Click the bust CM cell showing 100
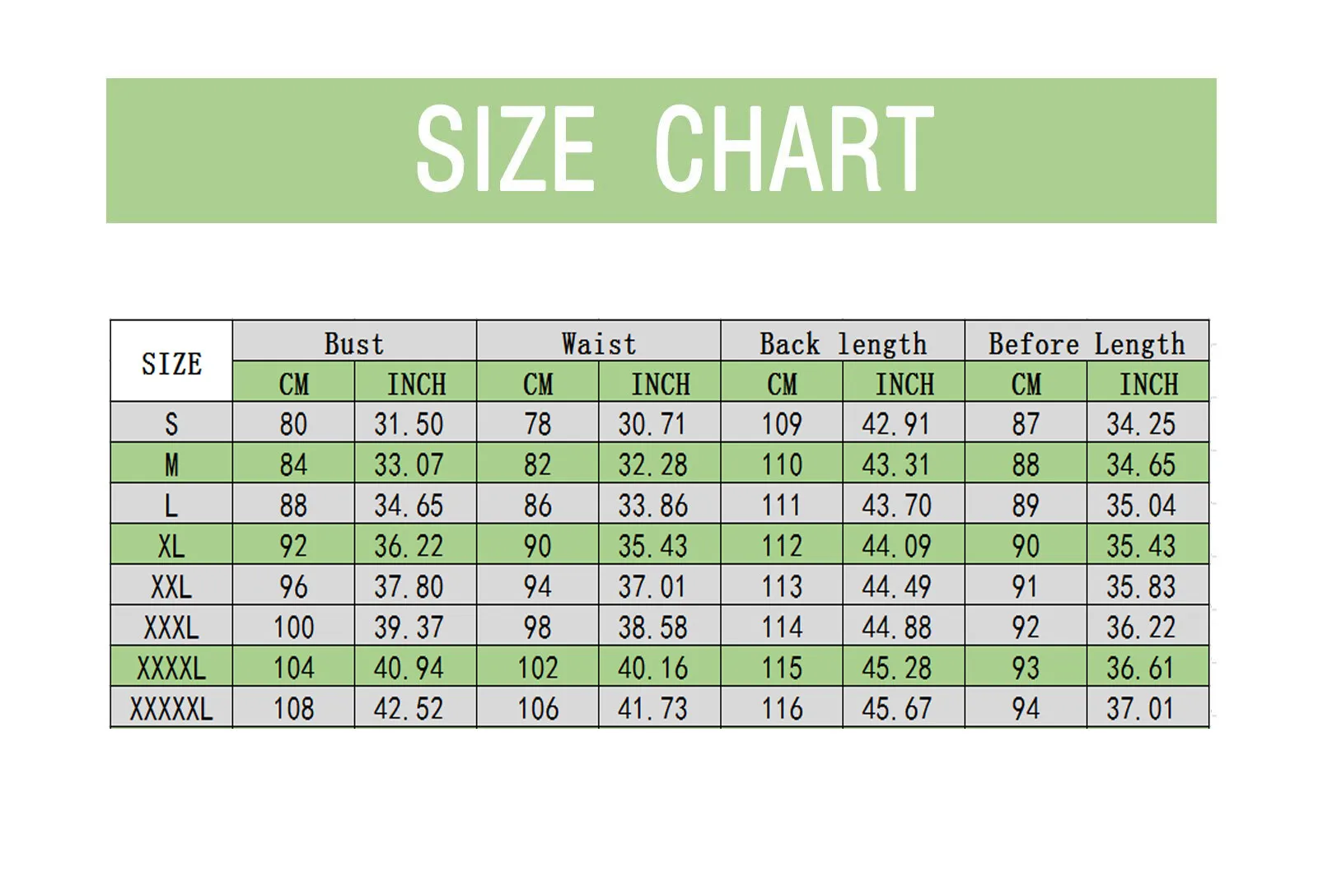 click(x=294, y=627)
